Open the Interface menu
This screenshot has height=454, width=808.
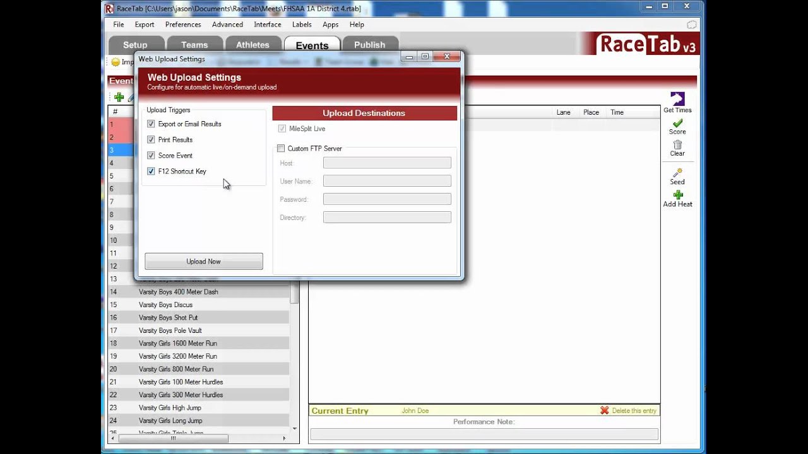[x=268, y=25]
